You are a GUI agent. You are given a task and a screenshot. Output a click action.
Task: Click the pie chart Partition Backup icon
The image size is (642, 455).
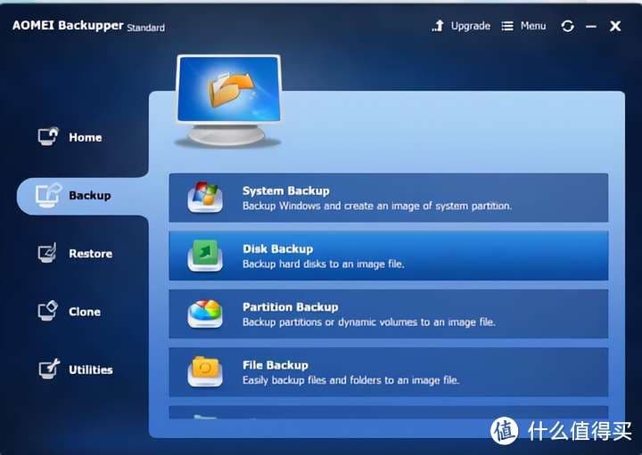tap(205, 313)
